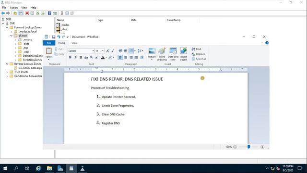Click the disabled Cut button

pos(59,49)
